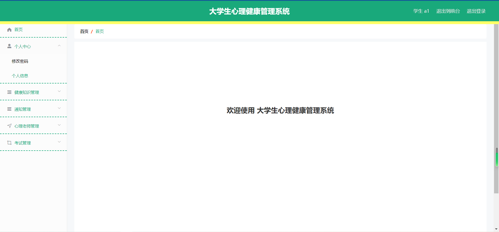
Task: Click the black 首页 breadcrumb
Action: [84, 31]
